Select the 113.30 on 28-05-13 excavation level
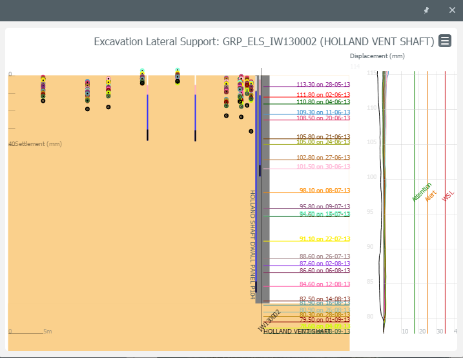The width and height of the screenshot is (463, 358). [323, 85]
